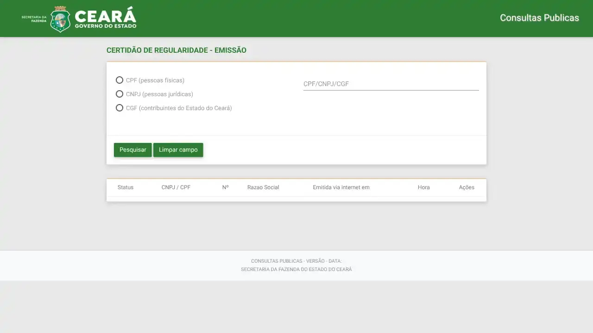Open the Consultas Publicas header link
Image resolution: width=593 pixels, height=333 pixels.
point(539,18)
